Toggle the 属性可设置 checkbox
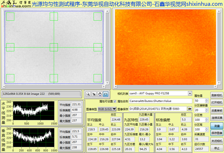224x153 pixels. point(115,101)
